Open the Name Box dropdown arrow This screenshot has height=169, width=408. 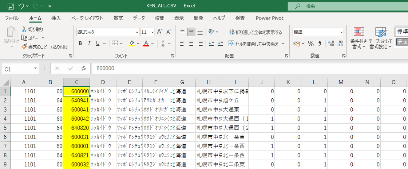(x=35, y=68)
